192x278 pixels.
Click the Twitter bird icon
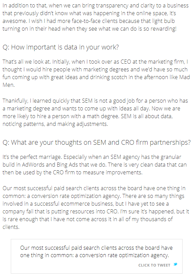click(175, 264)
